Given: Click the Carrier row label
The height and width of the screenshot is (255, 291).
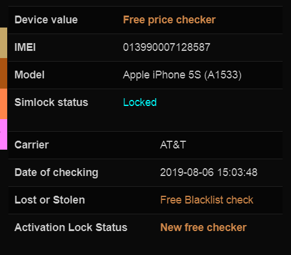Looking at the screenshot, I should click(x=32, y=145).
